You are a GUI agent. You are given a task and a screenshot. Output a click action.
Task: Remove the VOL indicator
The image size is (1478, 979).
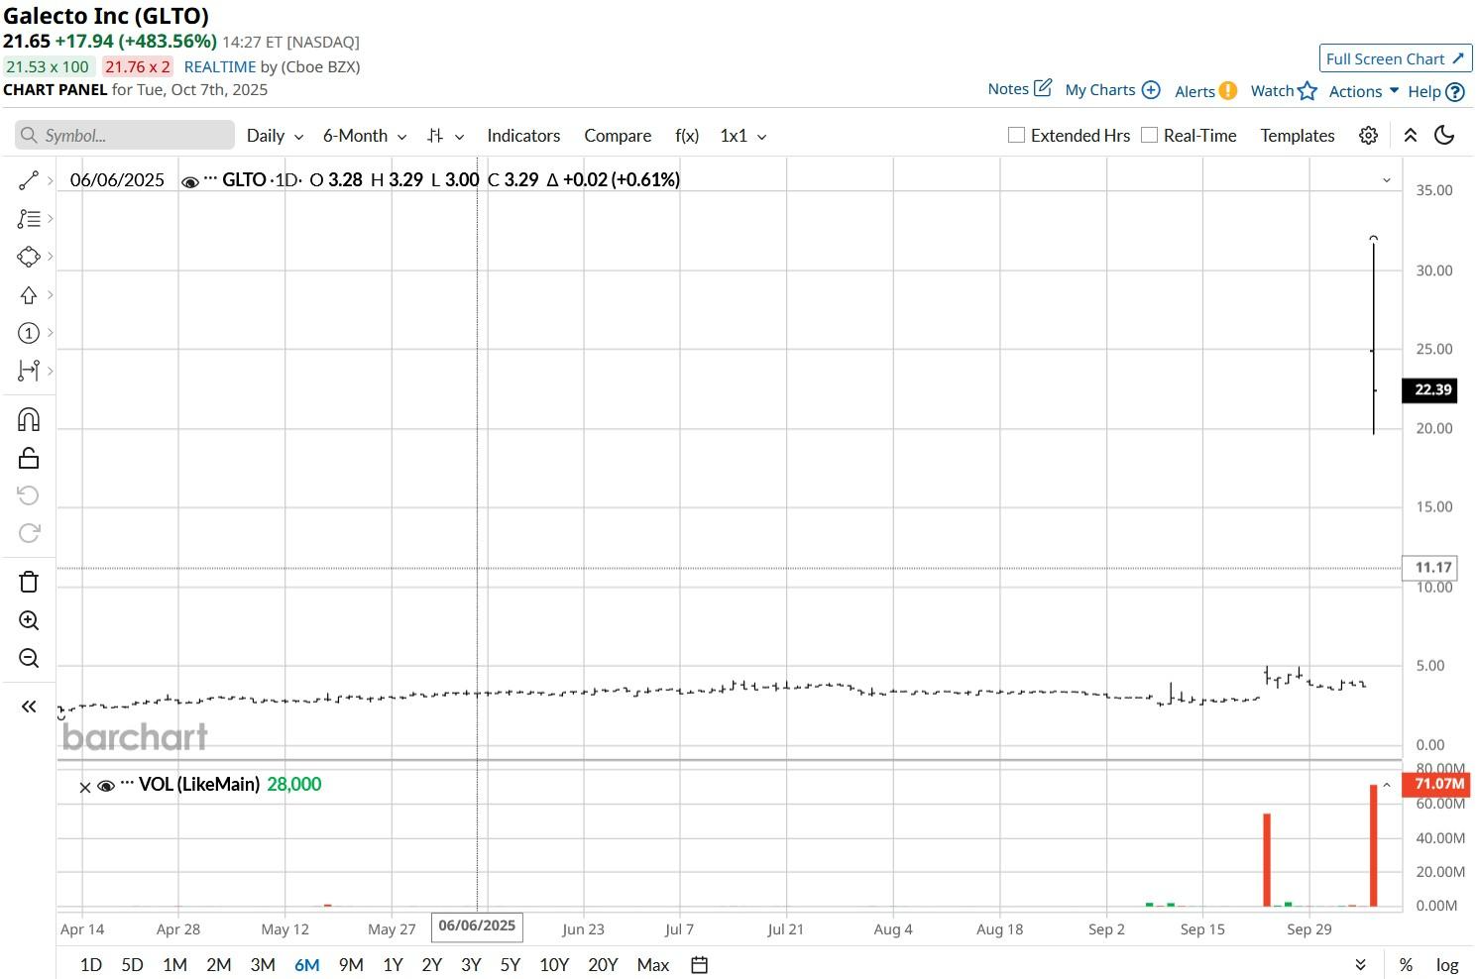[x=84, y=787]
